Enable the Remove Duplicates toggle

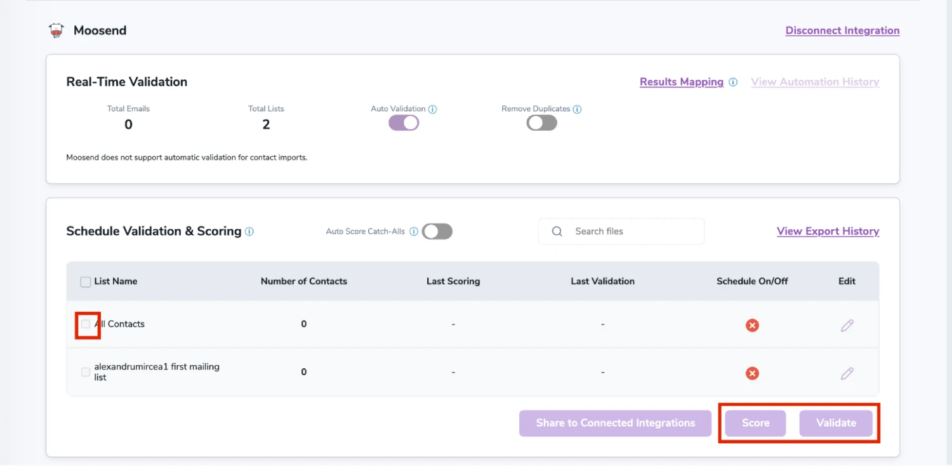(x=541, y=123)
